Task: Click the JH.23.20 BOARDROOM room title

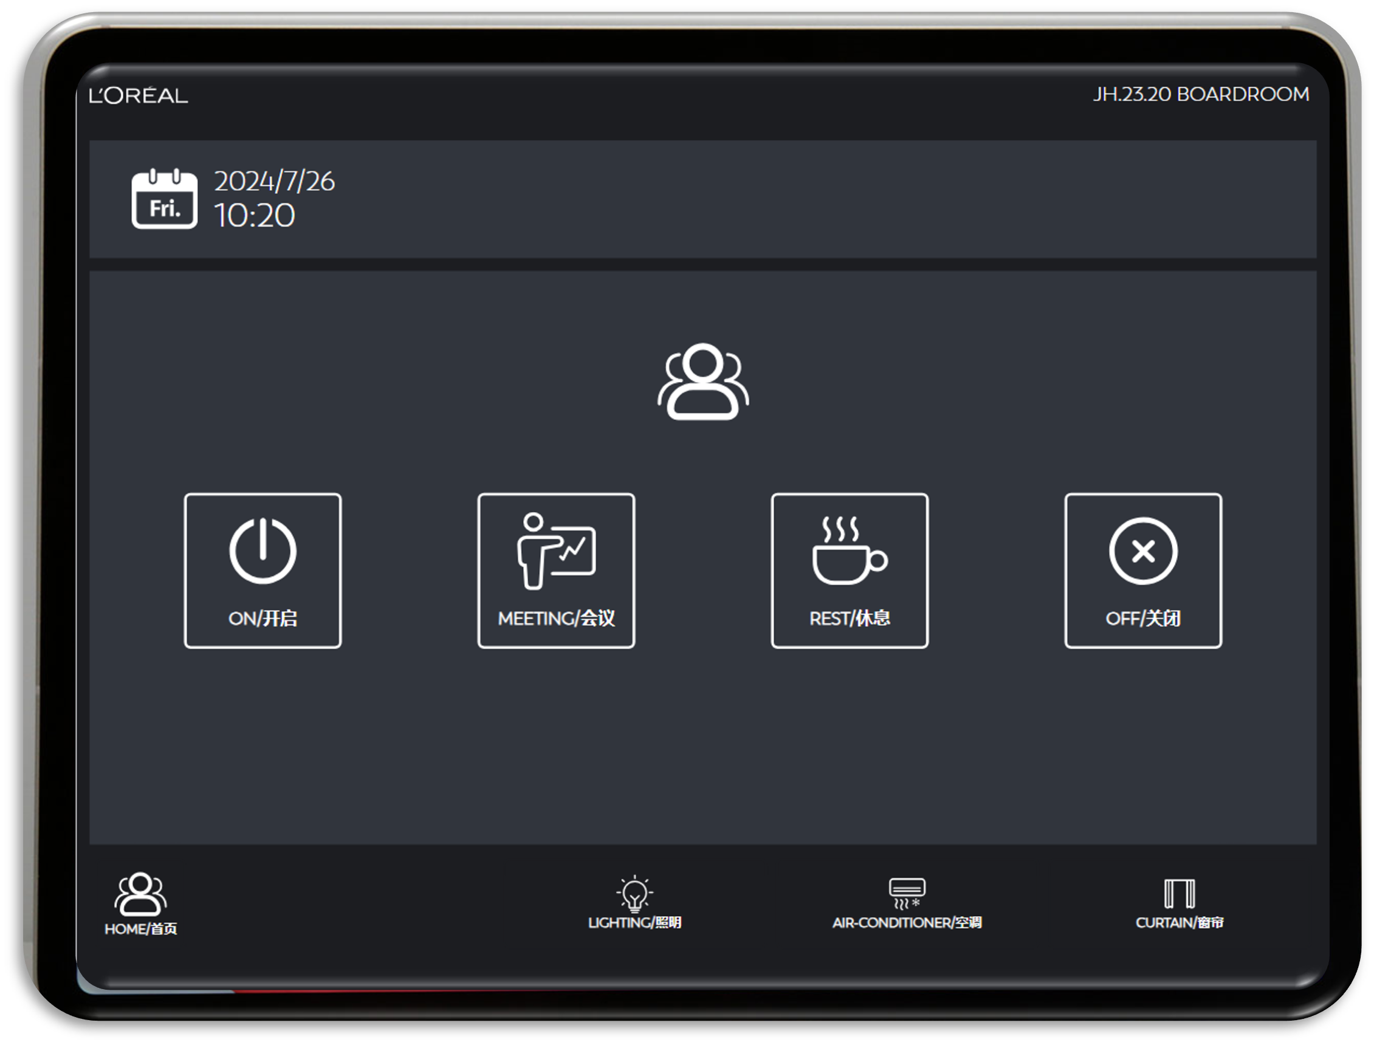Action: click(x=1200, y=95)
